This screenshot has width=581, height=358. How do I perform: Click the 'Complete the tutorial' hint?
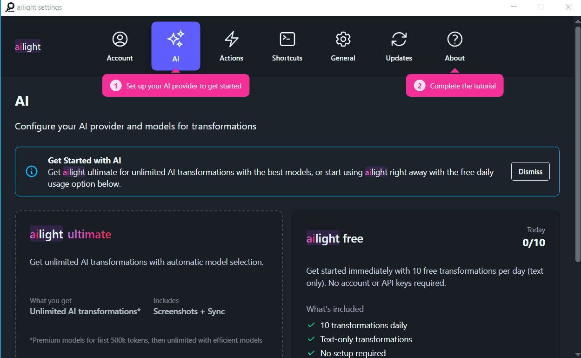(x=455, y=86)
